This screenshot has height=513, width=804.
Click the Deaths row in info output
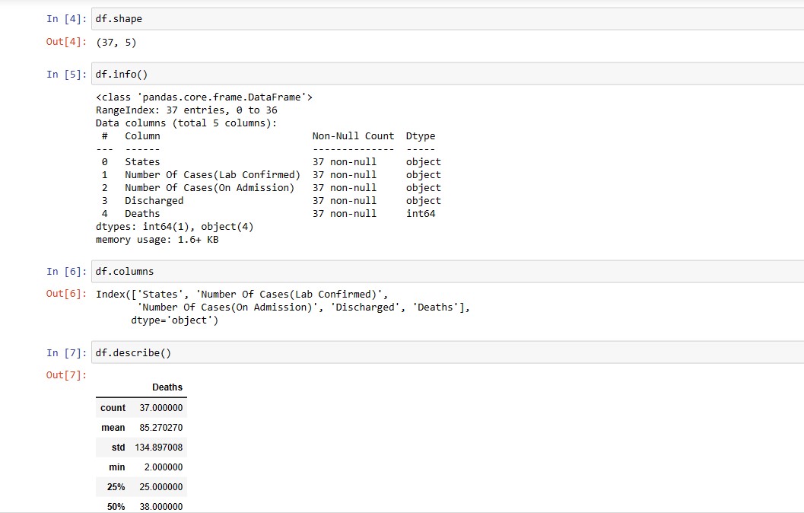pos(269,213)
